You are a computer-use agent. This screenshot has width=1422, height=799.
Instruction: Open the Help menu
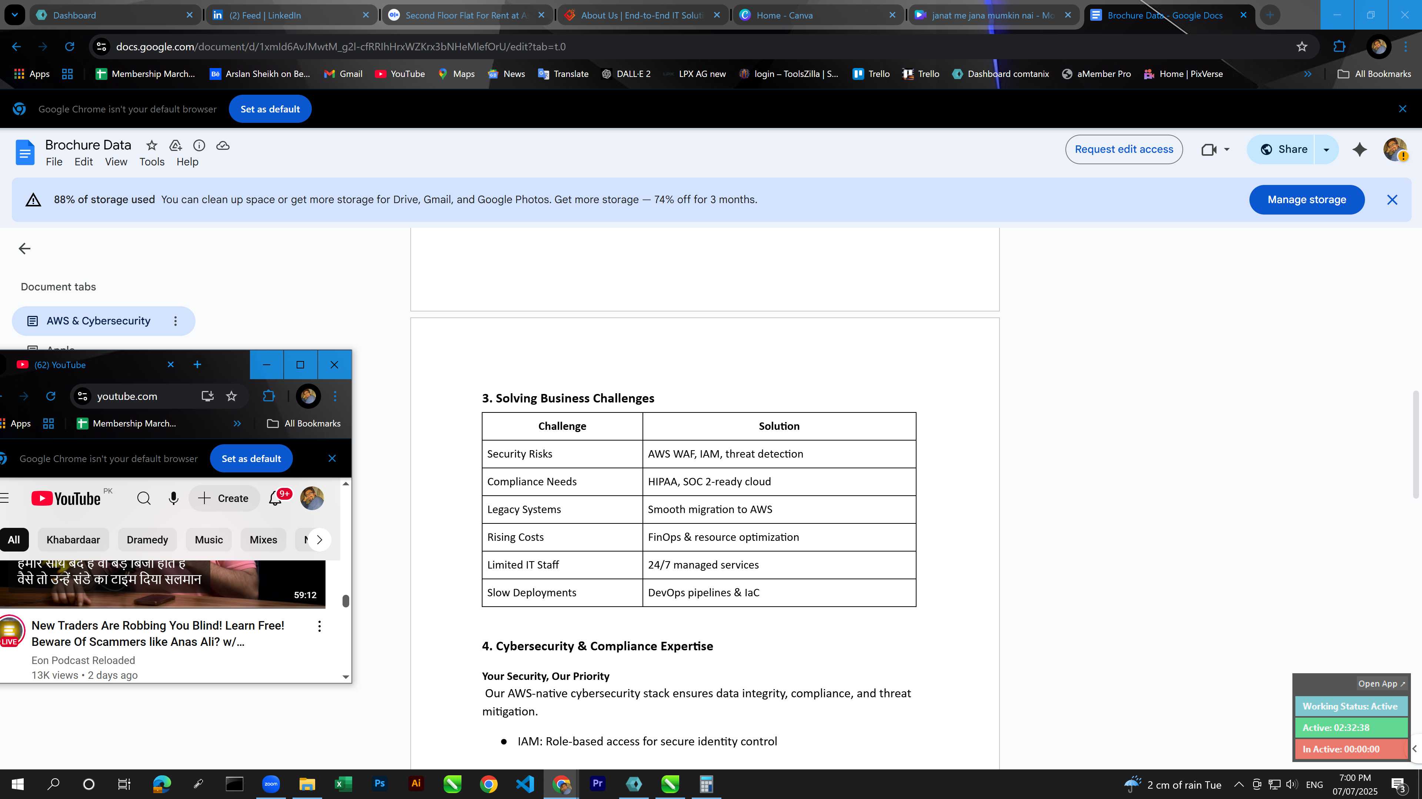pos(187,162)
